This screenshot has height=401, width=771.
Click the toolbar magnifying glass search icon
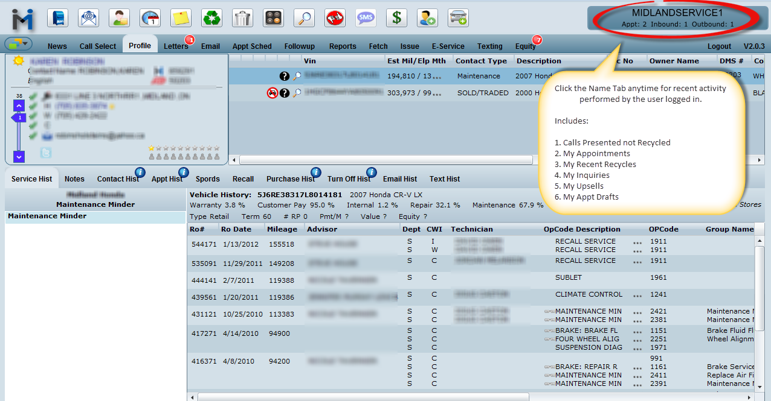(x=304, y=18)
